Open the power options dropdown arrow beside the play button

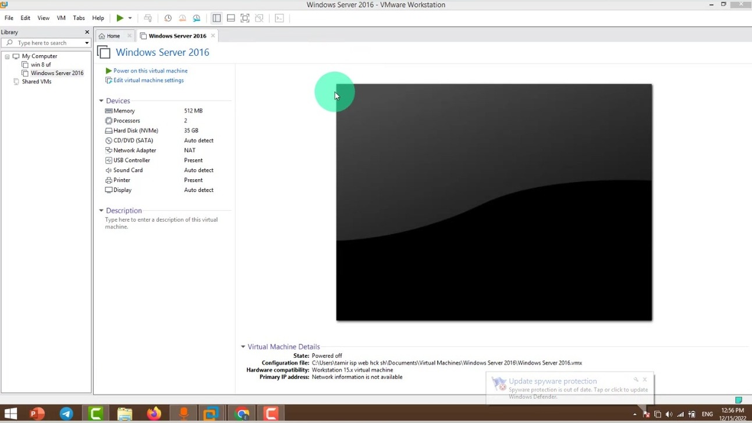tap(130, 18)
